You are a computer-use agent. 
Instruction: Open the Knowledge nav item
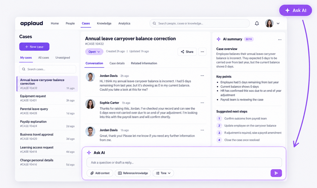tap(104, 23)
